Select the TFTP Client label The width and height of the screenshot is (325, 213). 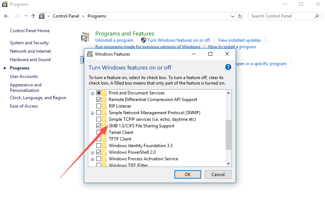[120, 139]
